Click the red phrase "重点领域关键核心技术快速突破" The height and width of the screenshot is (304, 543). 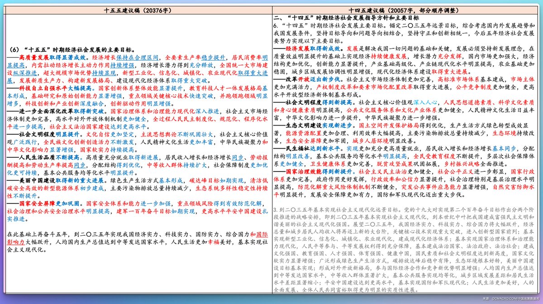(x=171, y=96)
